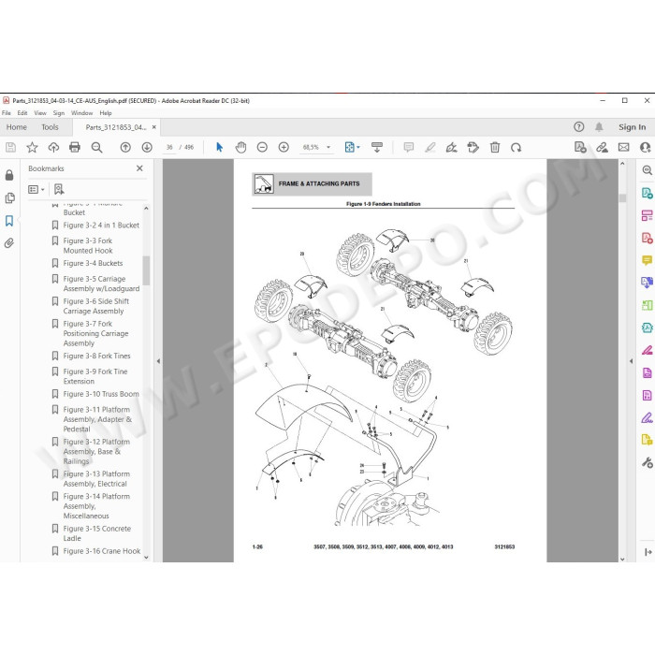Click the Rotate view icon
The height and width of the screenshot is (655, 655).
(x=516, y=148)
